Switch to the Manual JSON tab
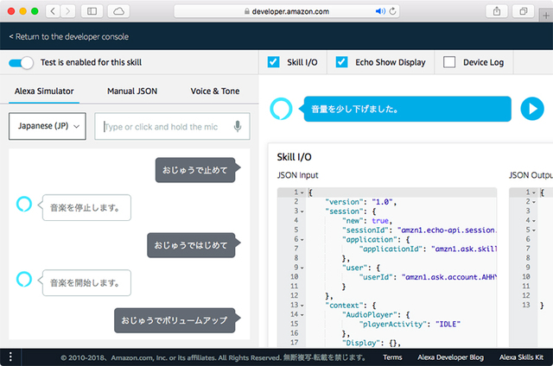 [132, 91]
